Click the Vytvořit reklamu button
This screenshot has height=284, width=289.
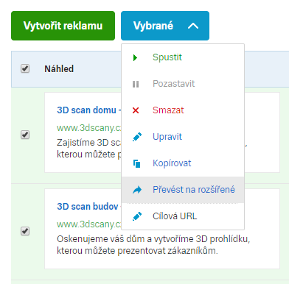pyautogui.click(x=63, y=26)
